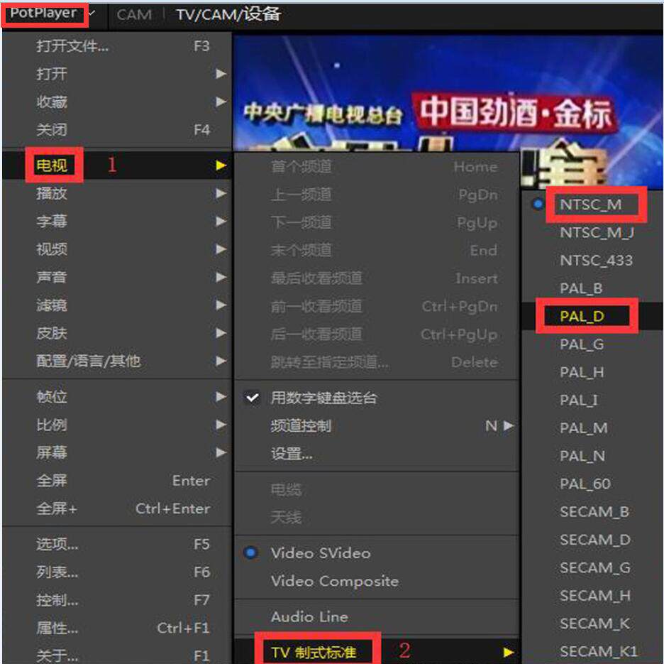Expand the 播放 submenu

tap(117, 193)
